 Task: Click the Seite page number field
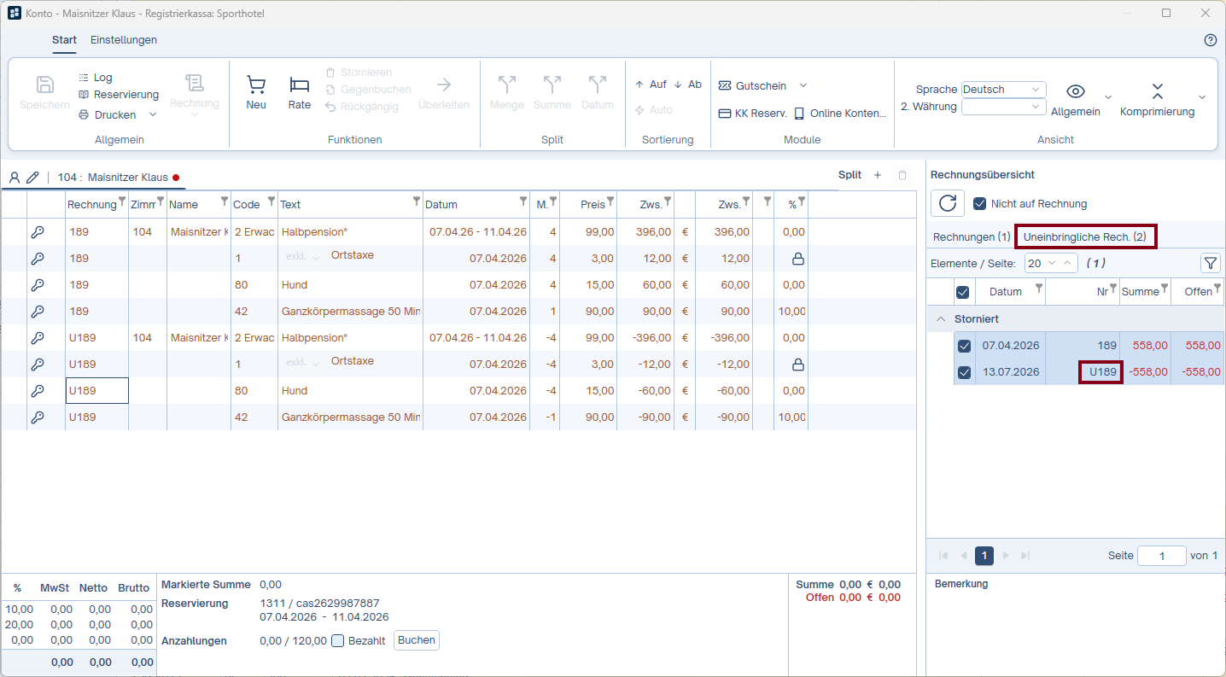tap(1162, 556)
